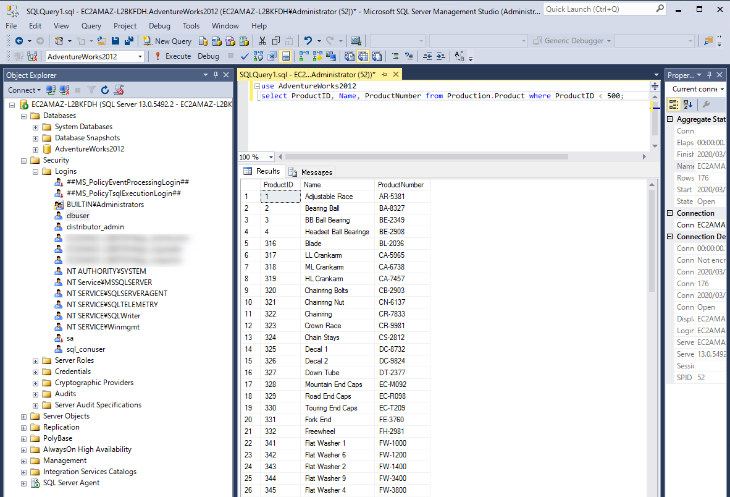Image resolution: width=730 pixels, height=497 pixels.
Task: Expand the System Databases node
Action: pos(35,127)
